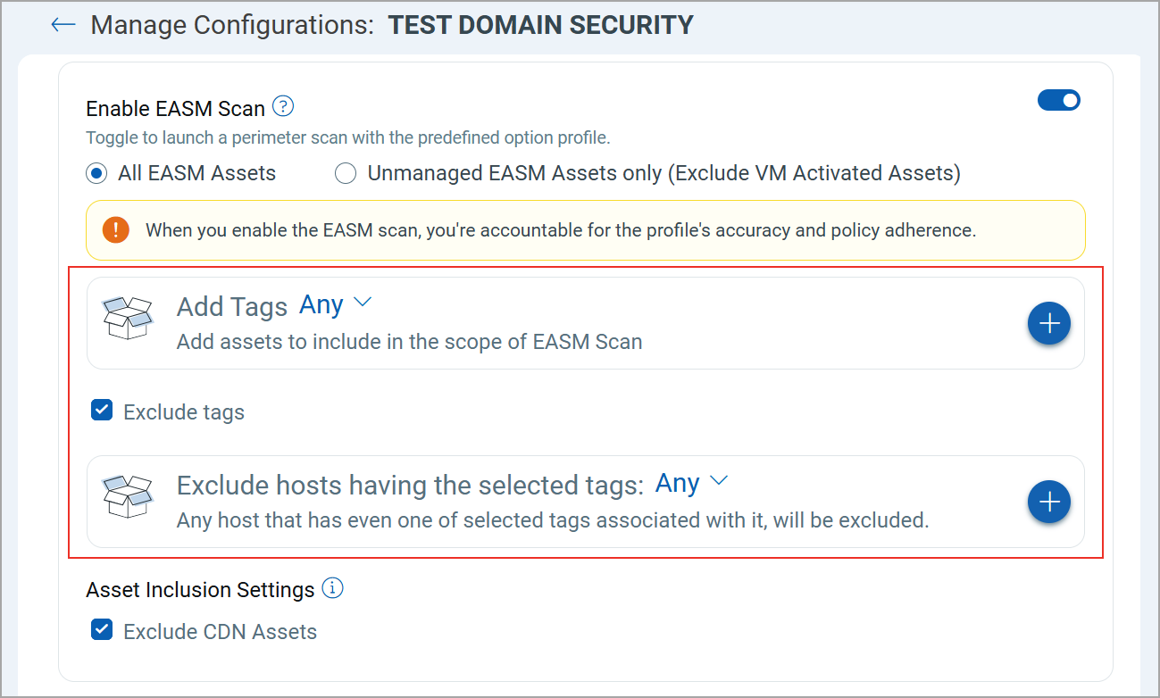Image resolution: width=1160 pixels, height=698 pixels.
Task: Click the orange warning icon in the notice
Action: tap(116, 229)
